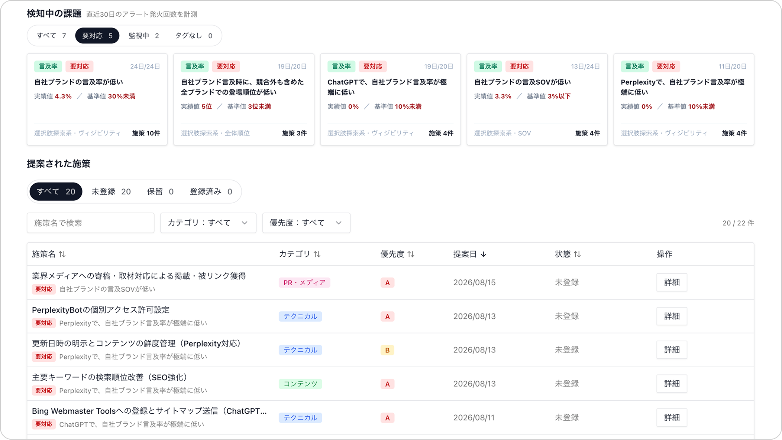Click PR・メディア category tag
Screen dimensions: 782x440
pyautogui.click(x=304, y=283)
